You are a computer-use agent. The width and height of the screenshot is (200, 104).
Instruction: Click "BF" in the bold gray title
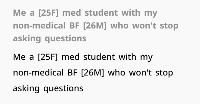click(75, 26)
